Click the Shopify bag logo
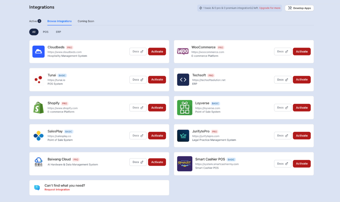Image resolution: width=340 pixels, height=202 pixels. coord(39,107)
